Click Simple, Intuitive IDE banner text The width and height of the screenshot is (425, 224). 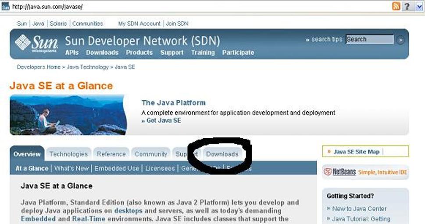[x=382, y=172]
